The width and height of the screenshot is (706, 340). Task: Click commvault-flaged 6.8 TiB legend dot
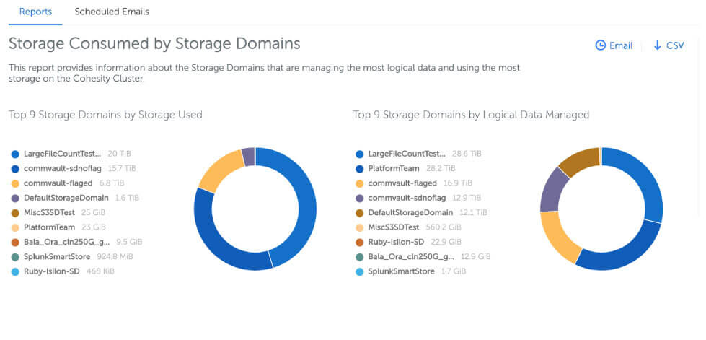[15, 183]
